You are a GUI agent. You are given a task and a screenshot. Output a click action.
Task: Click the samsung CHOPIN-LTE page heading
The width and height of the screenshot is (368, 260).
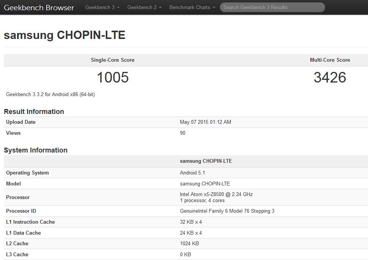[x=64, y=35]
